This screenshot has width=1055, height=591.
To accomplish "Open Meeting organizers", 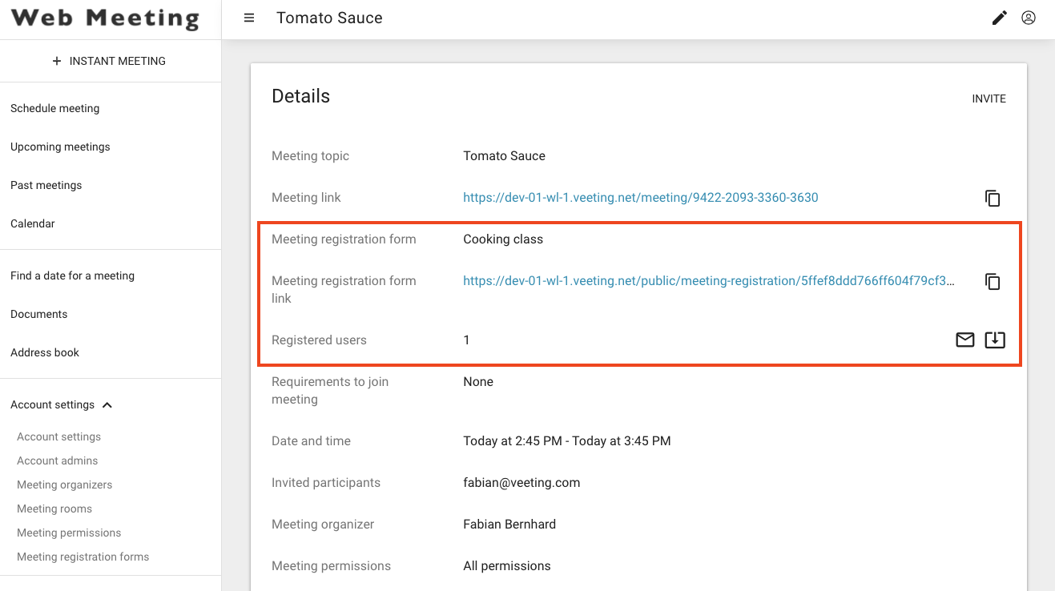I will (x=65, y=484).
